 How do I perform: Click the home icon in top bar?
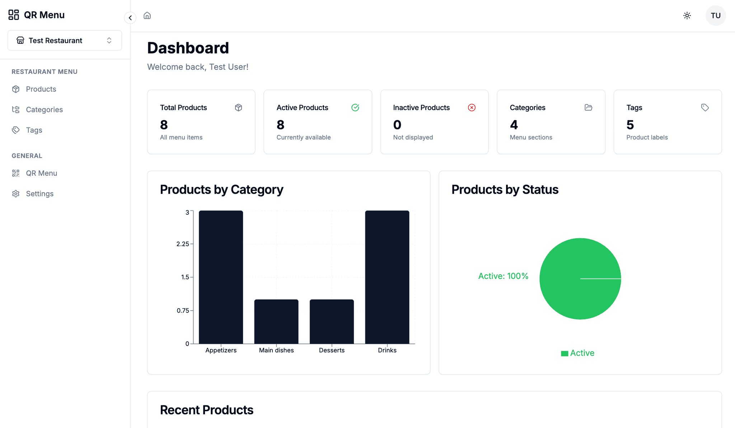(147, 15)
